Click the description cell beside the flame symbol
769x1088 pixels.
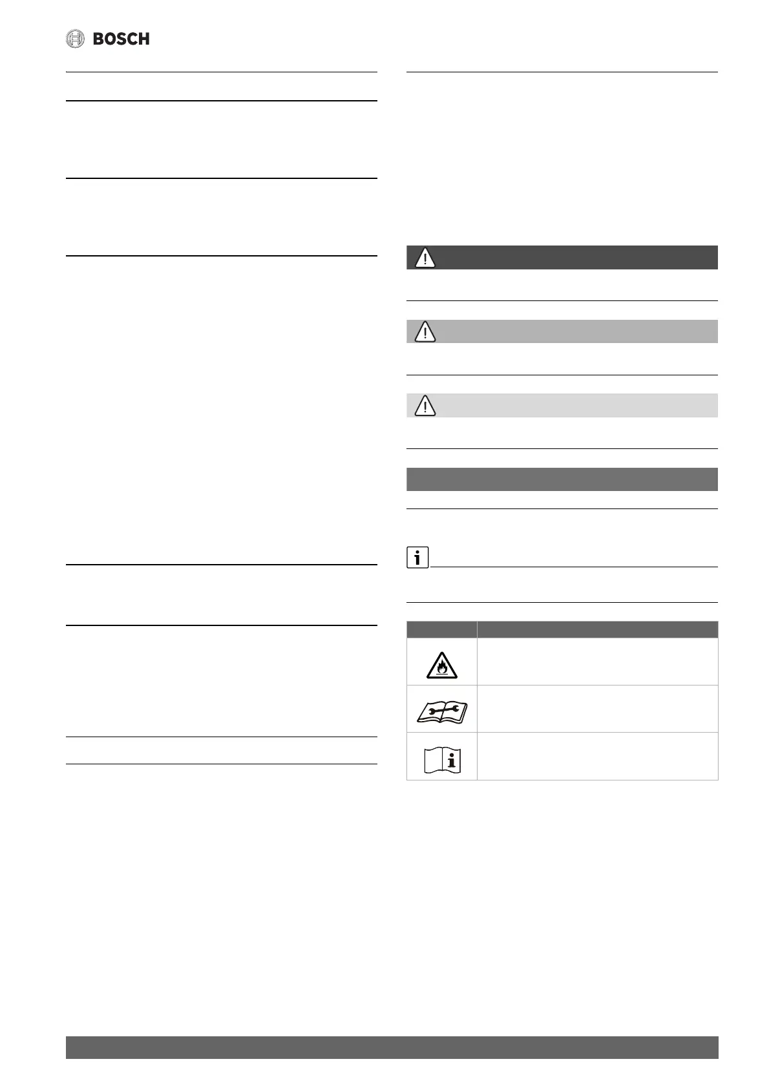[597, 662]
